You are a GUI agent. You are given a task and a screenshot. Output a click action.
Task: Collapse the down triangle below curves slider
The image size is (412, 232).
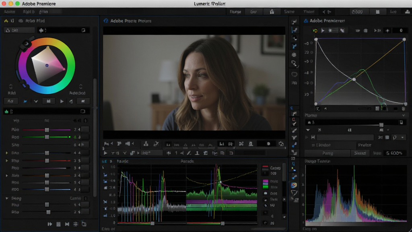[308, 130]
